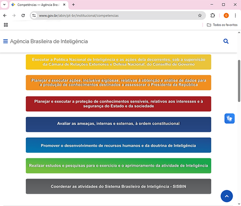
Task: Click the green Realizar estudos e pesquisas banner
Action: coord(118,166)
